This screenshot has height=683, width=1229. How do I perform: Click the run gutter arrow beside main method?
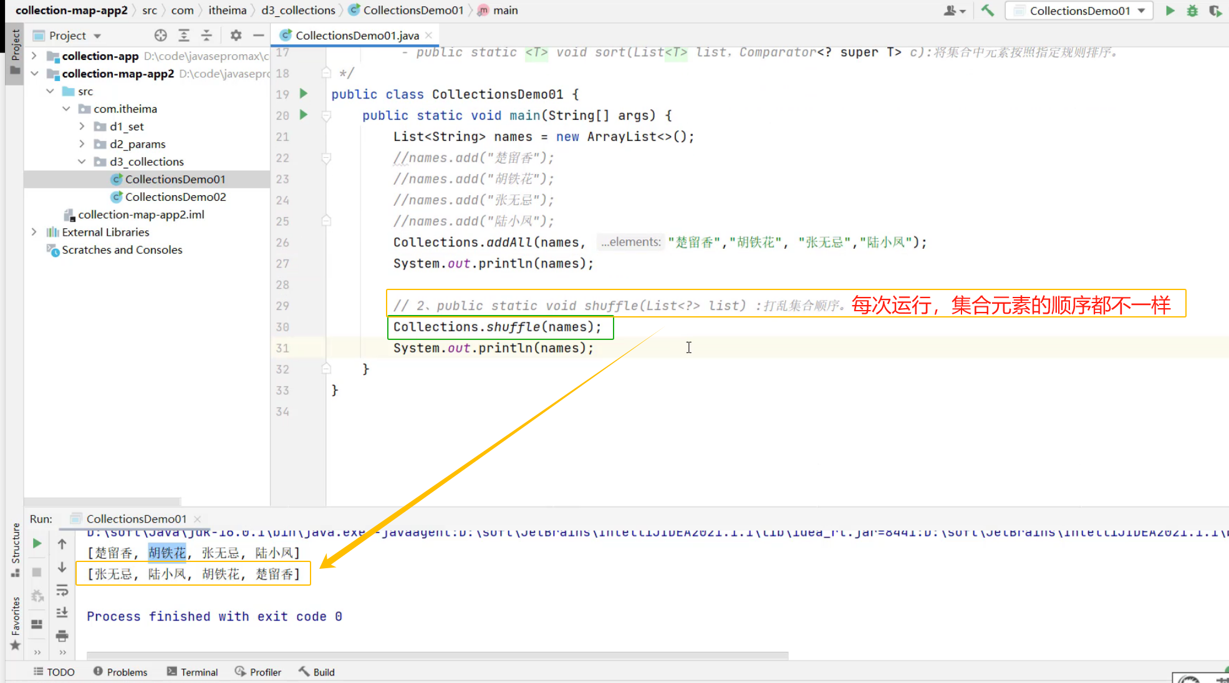pos(304,115)
